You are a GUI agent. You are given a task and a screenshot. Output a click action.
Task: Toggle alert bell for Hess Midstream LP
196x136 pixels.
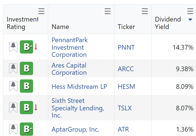click(x=13, y=86)
